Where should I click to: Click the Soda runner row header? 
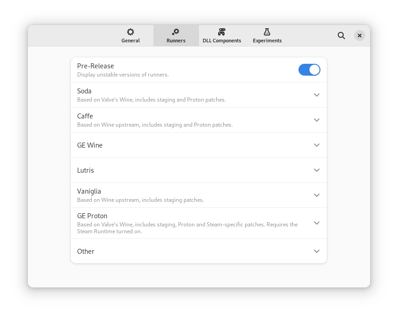point(84,91)
